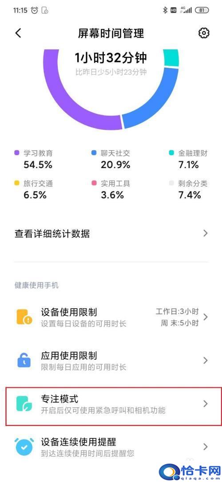Image resolution: width=222 pixels, height=482 pixels.
Task: Expand 查看详细统计数据 chevron
Action: coord(206,233)
